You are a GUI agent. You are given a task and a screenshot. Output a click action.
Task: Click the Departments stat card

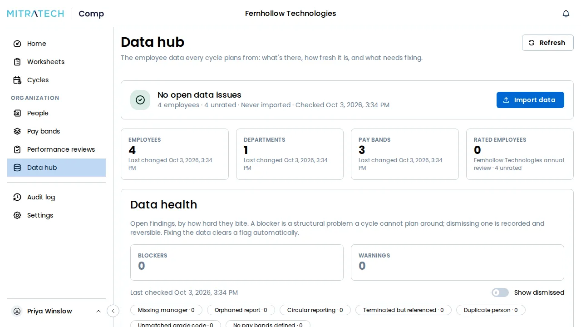(290, 154)
